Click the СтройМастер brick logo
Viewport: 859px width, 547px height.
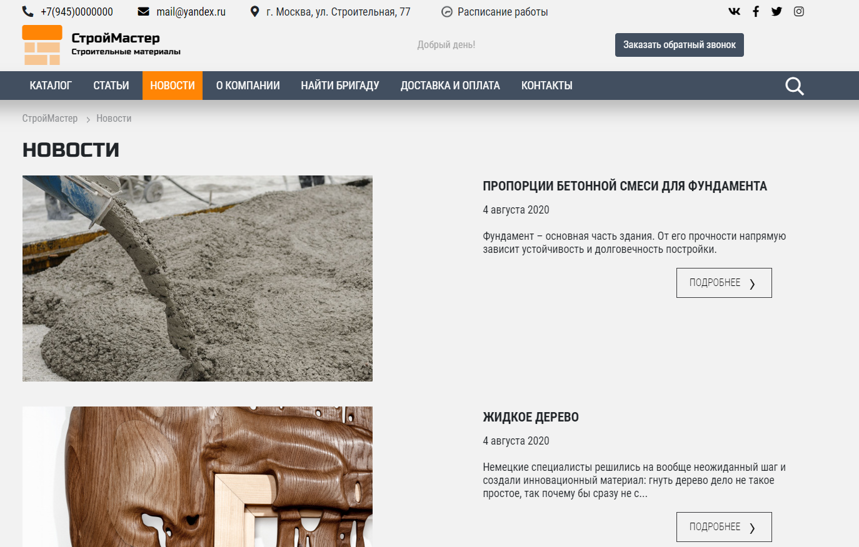pos(42,45)
